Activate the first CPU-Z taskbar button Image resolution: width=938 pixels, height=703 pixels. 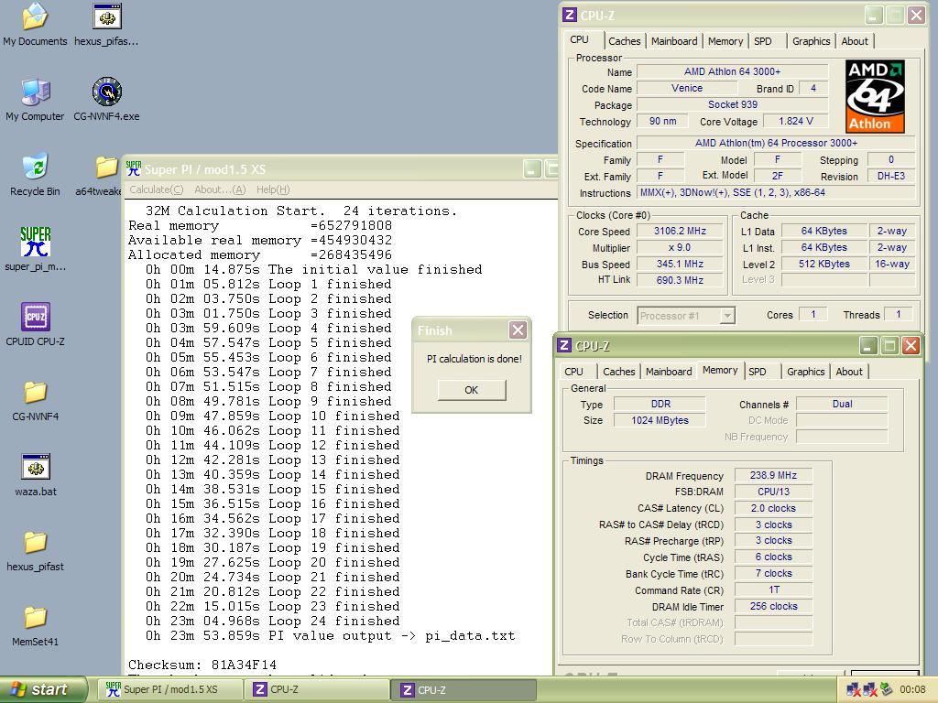coord(317,689)
